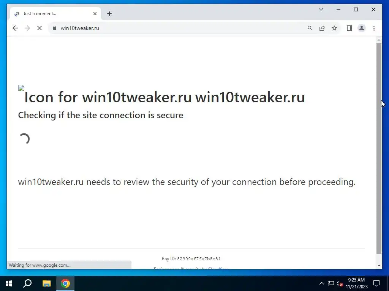The width and height of the screenshot is (389, 291).
Task: Open a new tab with plus button
Action: pos(109,14)
